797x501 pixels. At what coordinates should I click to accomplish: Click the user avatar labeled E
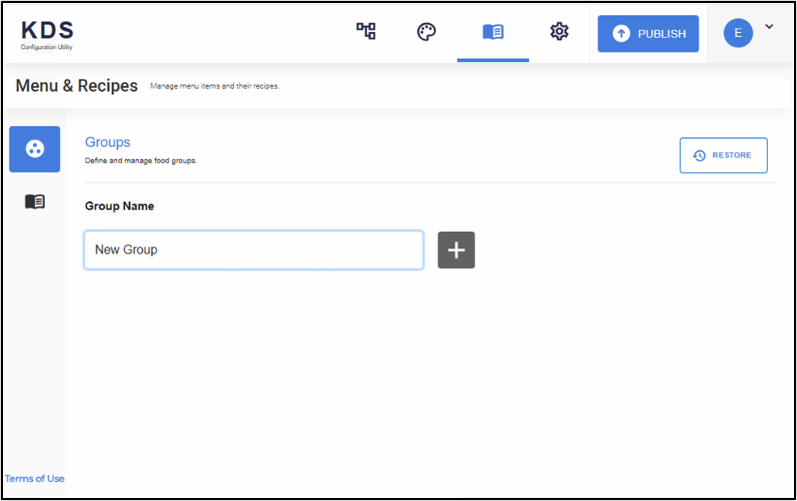pos(738,33)
